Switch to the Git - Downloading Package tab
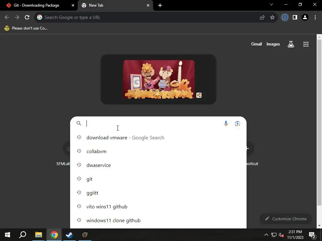This screenshot has width=322, height=241. pos(39,5)
